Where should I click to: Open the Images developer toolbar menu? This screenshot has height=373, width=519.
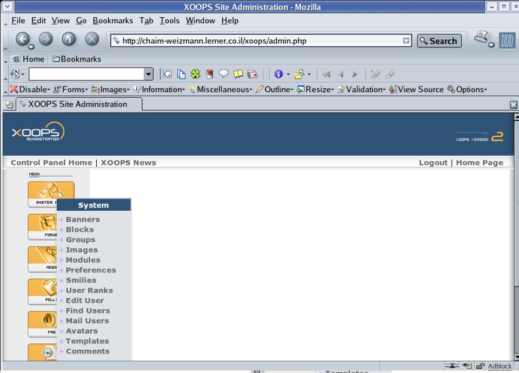110,89
